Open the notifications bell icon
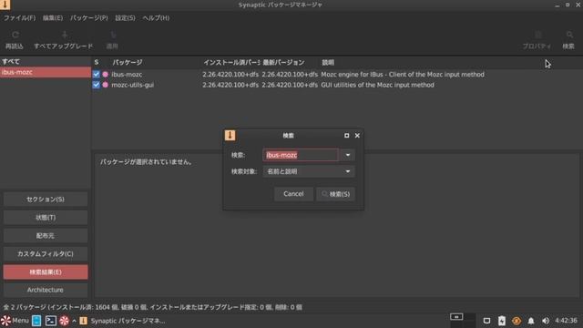The height and width of the screenshot is (328, 583). (x=531, y=321)
